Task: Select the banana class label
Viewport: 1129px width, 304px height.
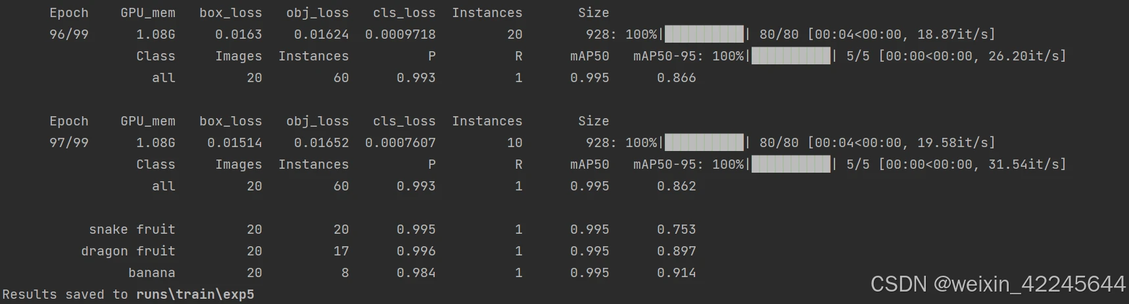Action: point(152,272)
